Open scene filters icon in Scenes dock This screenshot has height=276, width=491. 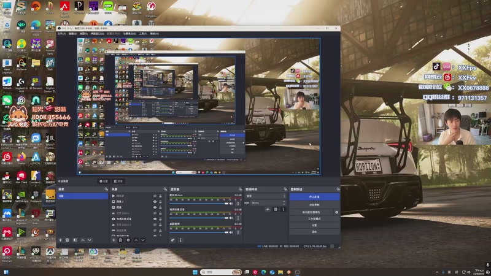tap(75, 240)
